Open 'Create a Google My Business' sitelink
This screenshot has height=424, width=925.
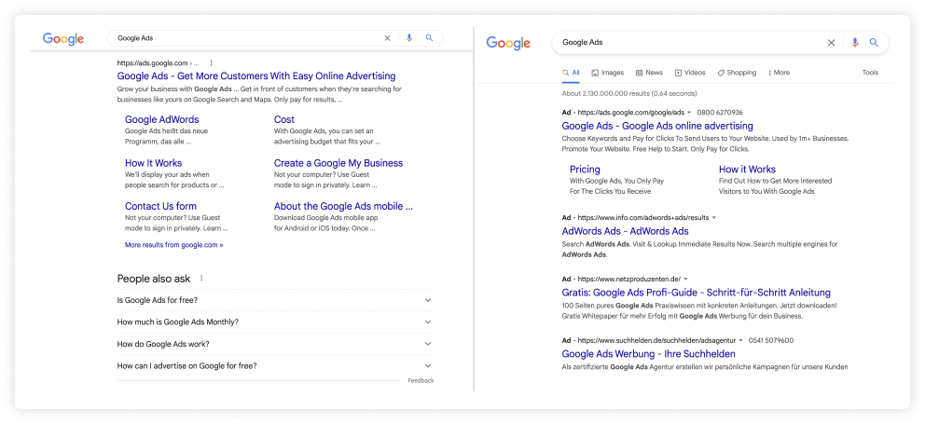point(338,163)
